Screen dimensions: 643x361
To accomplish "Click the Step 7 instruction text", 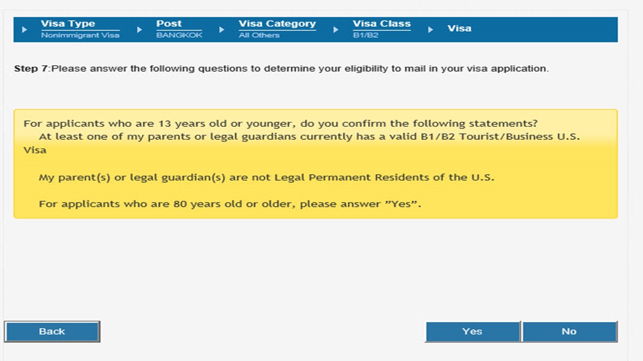I will (x=281, y=69).
